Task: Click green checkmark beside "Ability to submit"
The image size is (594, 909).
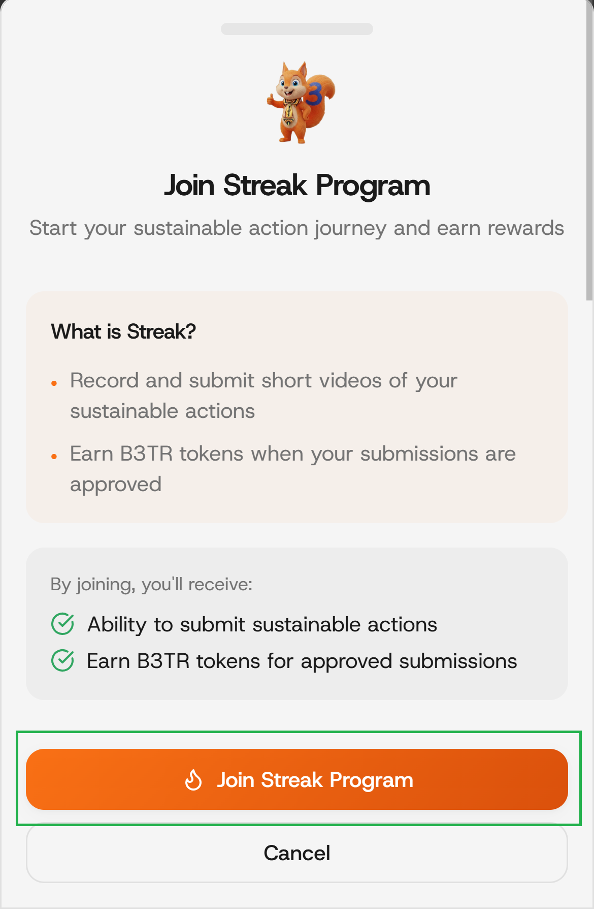Action: tap(63, 624)
